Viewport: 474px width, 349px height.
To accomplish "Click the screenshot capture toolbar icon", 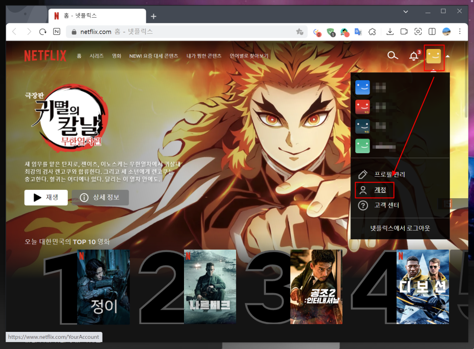I will [418, 31].
